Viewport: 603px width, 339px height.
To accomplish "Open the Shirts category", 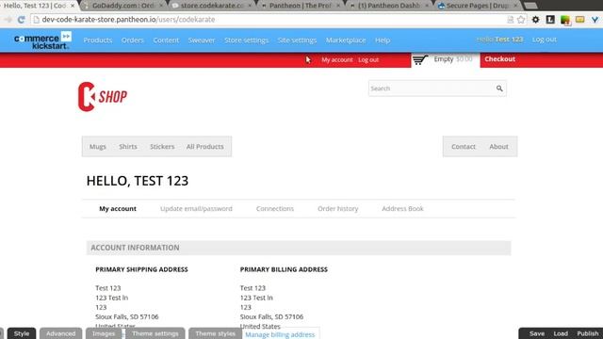I will [128, 147].
